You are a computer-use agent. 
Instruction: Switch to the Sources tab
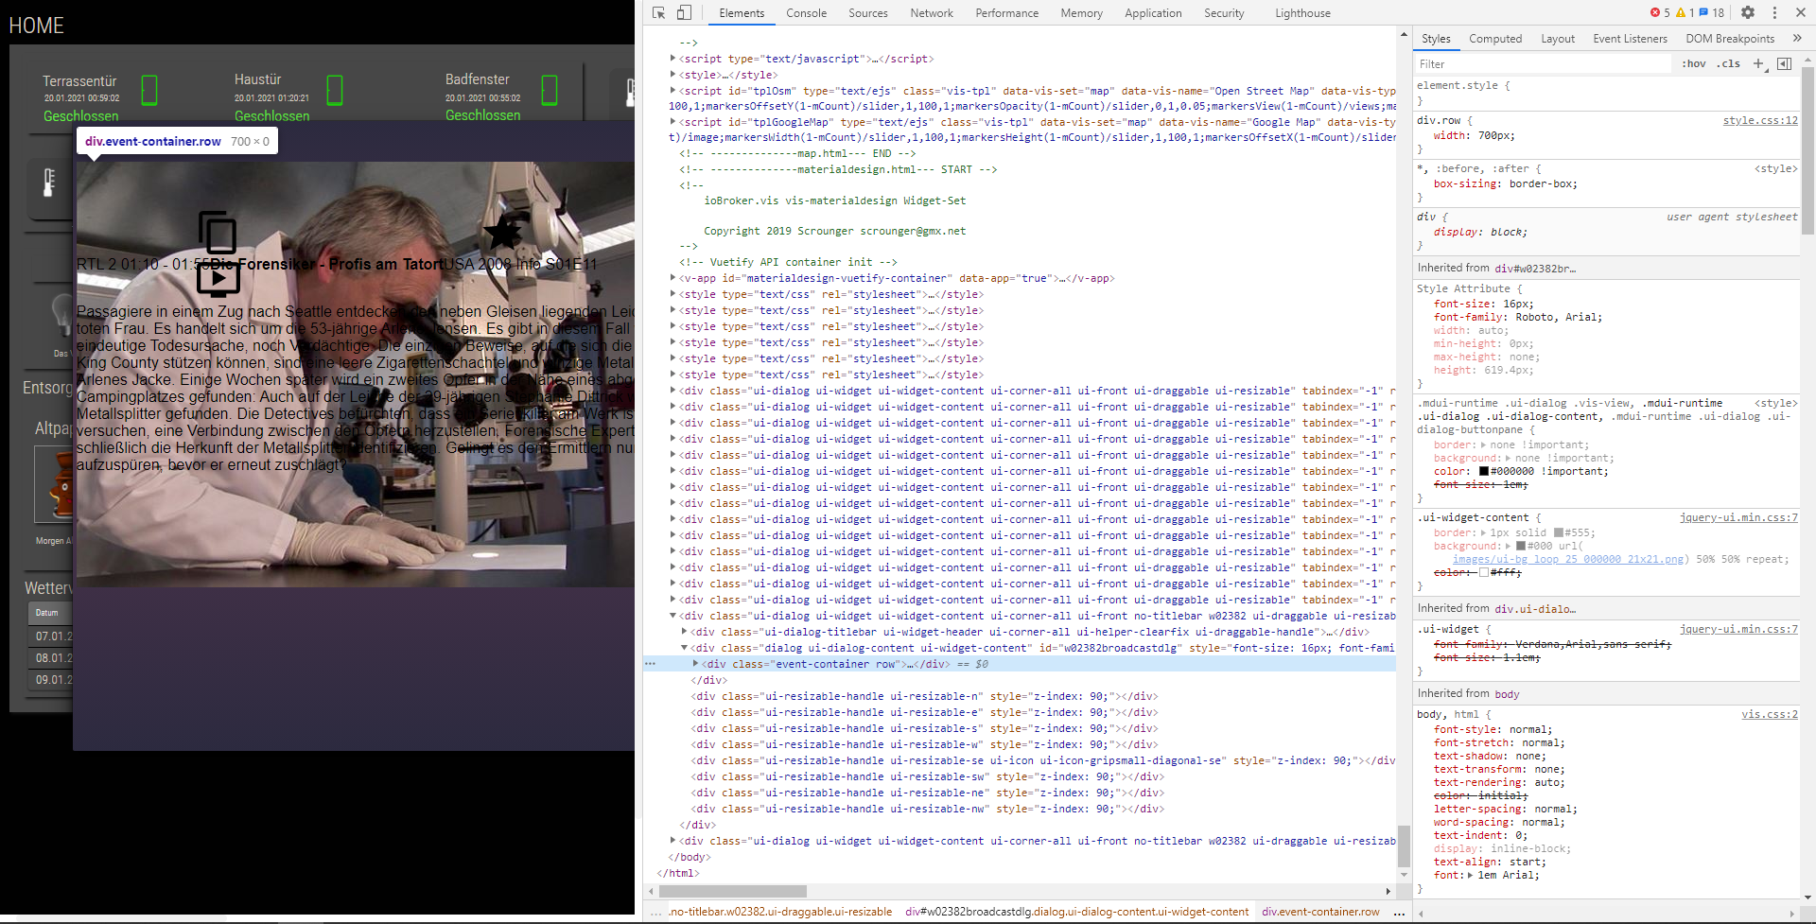pyautogui.click(x=868, y=12)
